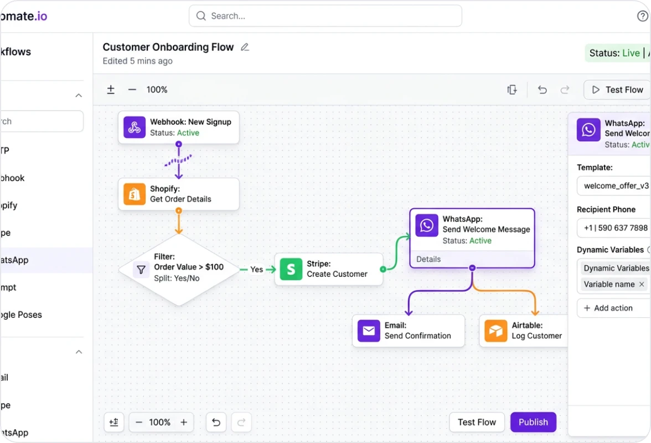Open the help question mark icon

pyautogui.click(x=642, y=16)
